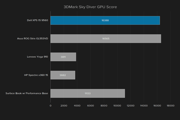The image size is (180, 120).
Task: Select the HP Spectre x360 15 bar
Action: coord(63,75)
